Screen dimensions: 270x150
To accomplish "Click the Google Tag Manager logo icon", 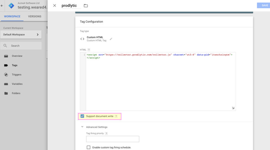I will point(12,5).
